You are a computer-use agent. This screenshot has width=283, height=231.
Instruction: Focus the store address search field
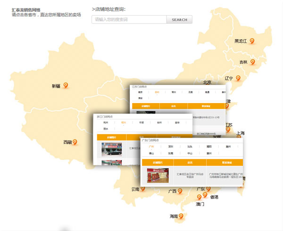click(x=129, y=20)
